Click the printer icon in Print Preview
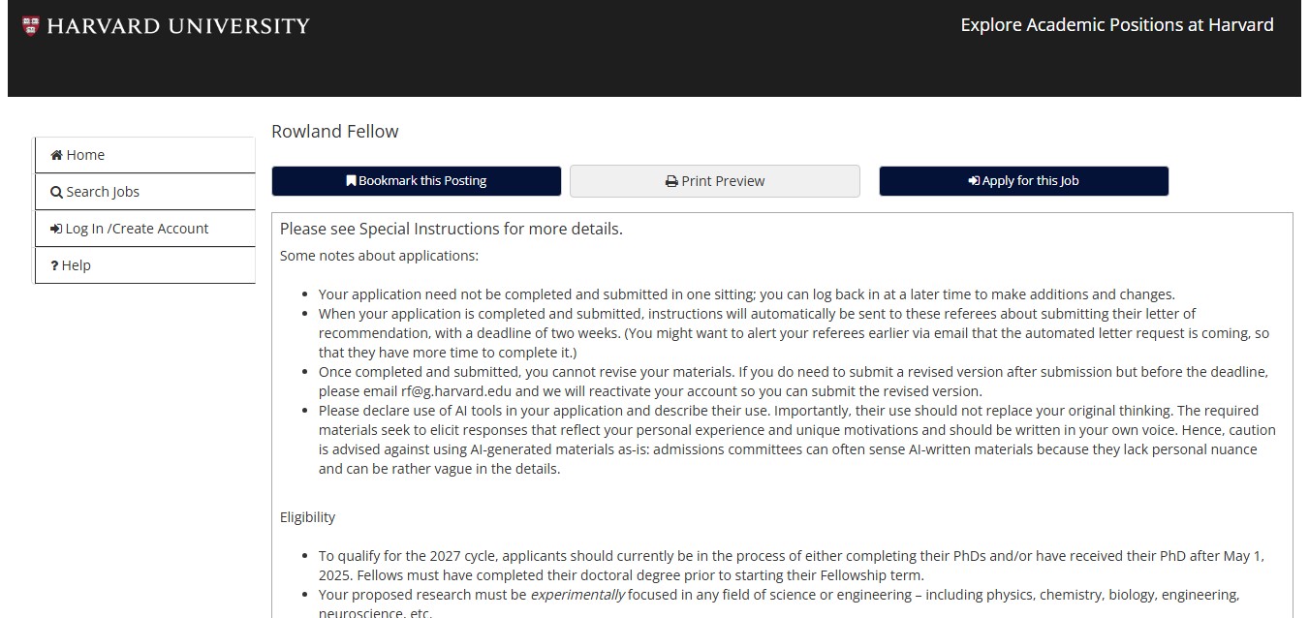The height and width of the screenshot is (618, 1309). click(671, 181)
